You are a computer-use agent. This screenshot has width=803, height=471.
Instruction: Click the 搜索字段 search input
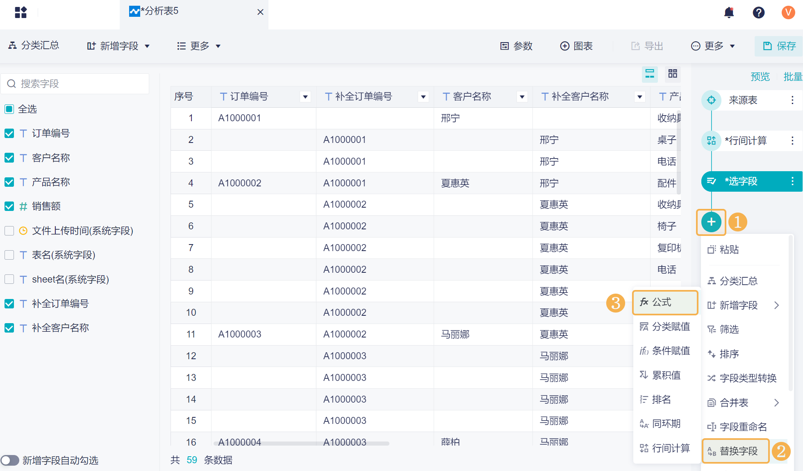point(75,84)
